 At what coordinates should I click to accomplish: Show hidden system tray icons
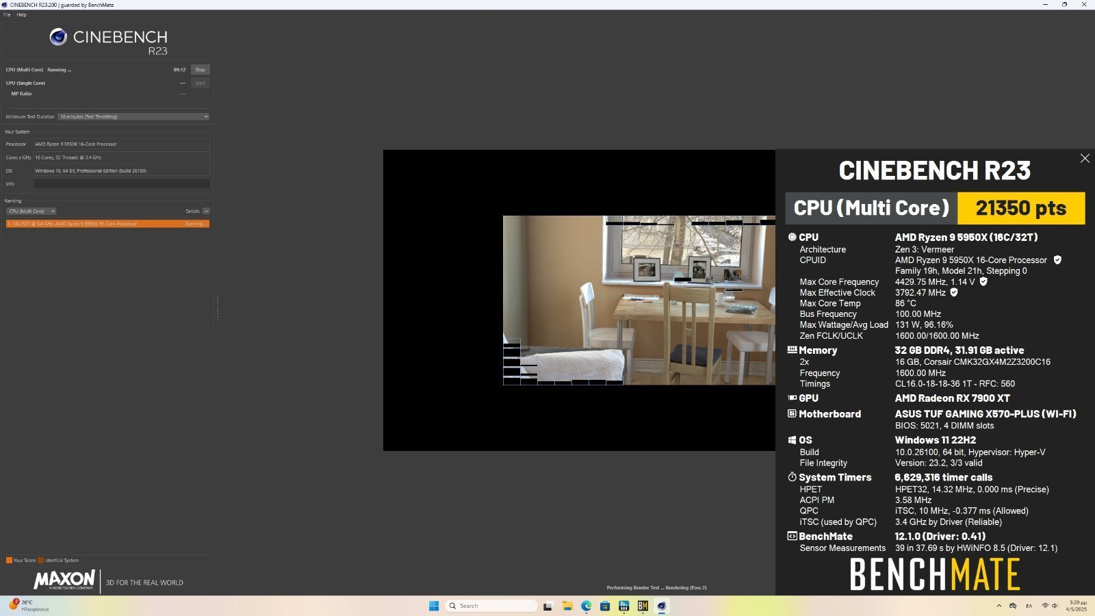(999, 606)
